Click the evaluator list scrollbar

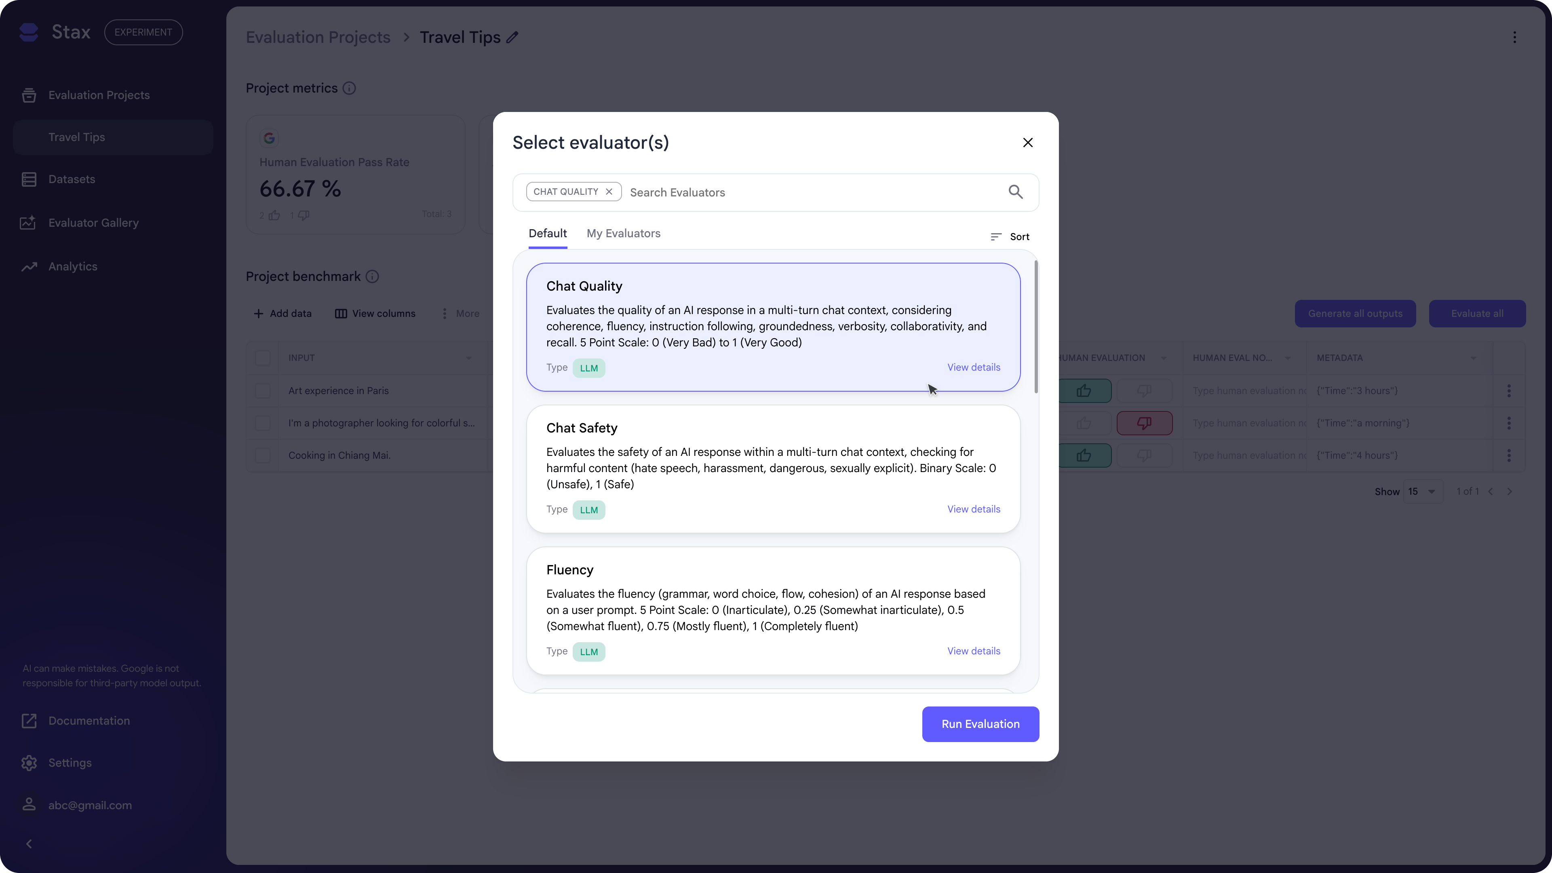click(x=1035, y=327)
